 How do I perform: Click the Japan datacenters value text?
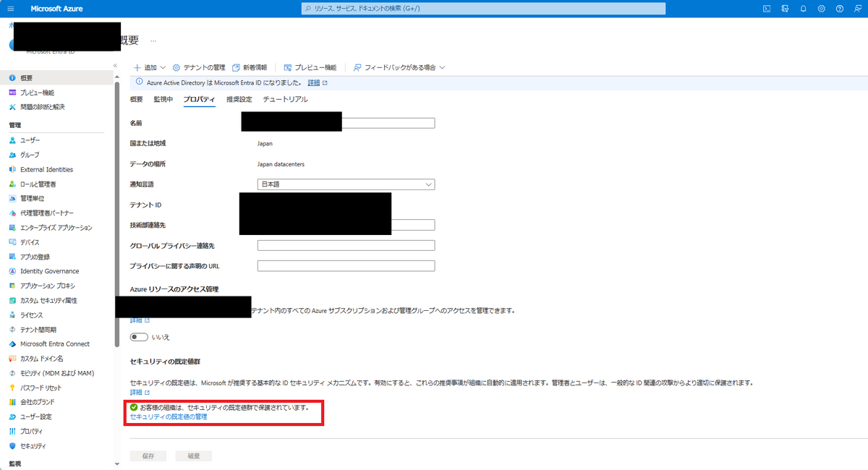[281, 164]
